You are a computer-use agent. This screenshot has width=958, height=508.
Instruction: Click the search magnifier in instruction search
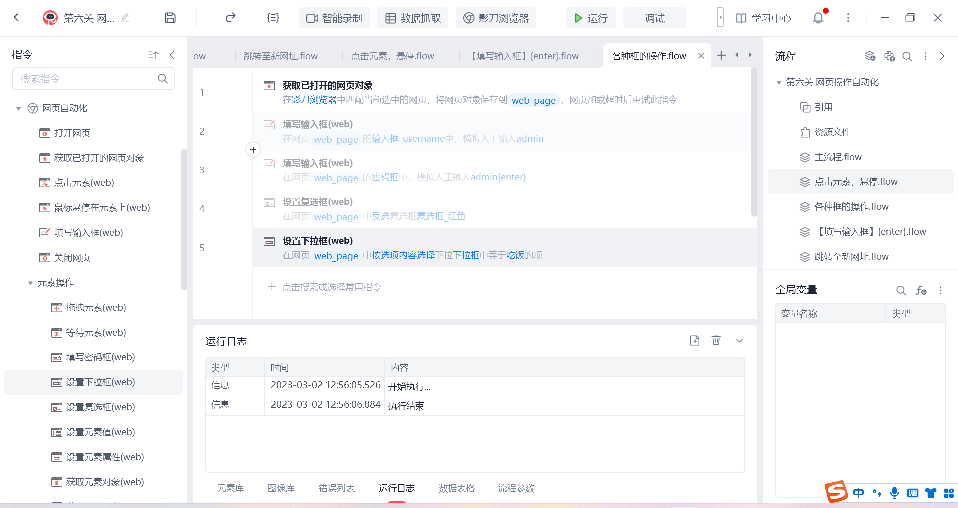(x=163, y=79)
